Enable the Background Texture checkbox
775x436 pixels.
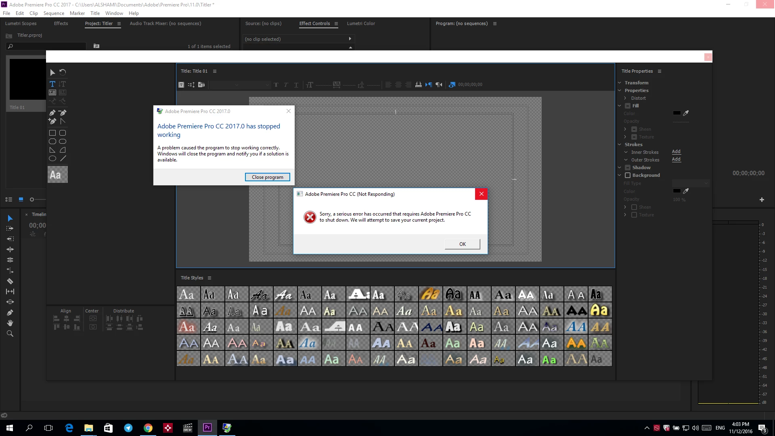tap(634, 215)
